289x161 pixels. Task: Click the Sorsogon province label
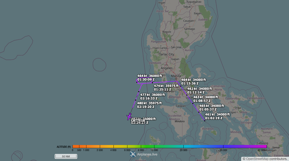pos(246,122)
